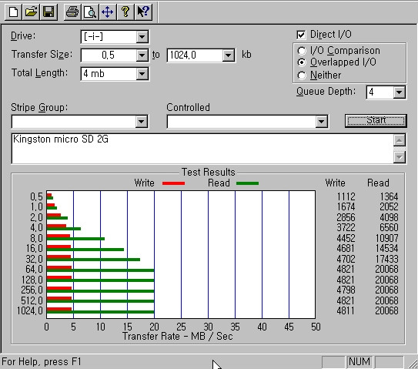Open Print Preview with the magnifier page icon
The width and height of the screenshot is (418, 369).
pos(90,12)
